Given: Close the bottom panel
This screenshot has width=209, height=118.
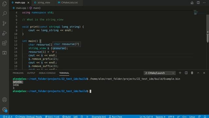Looking at the screenshot, I should [204, 73].
